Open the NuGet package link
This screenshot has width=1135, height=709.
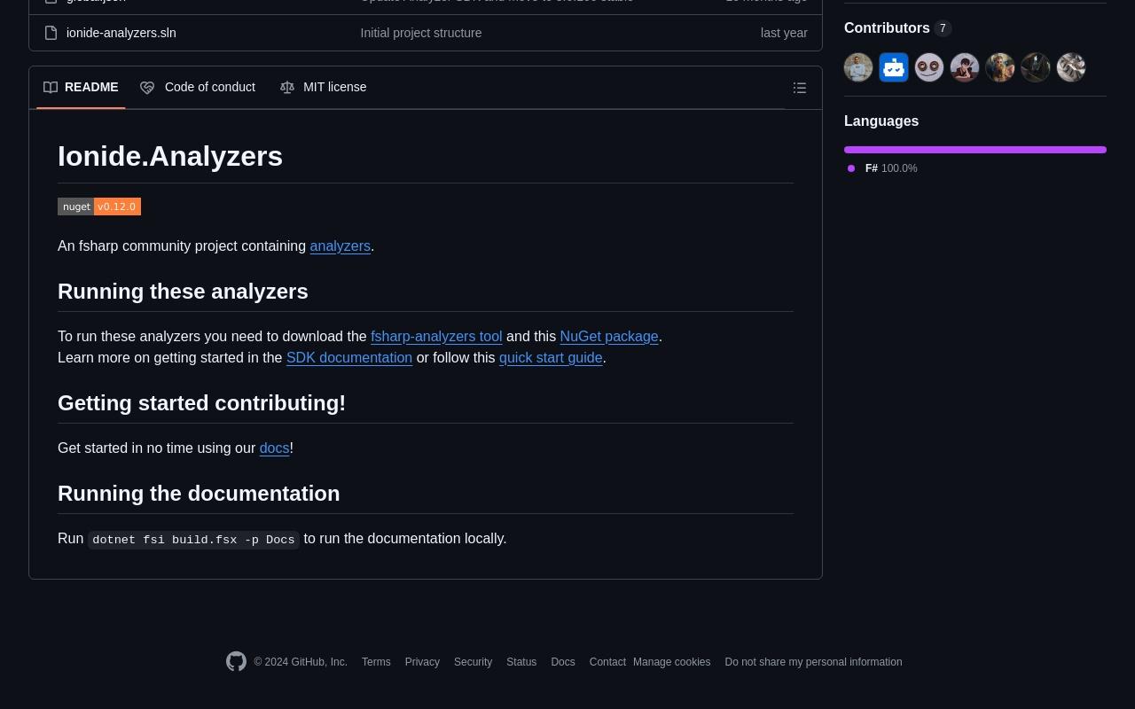609,336
